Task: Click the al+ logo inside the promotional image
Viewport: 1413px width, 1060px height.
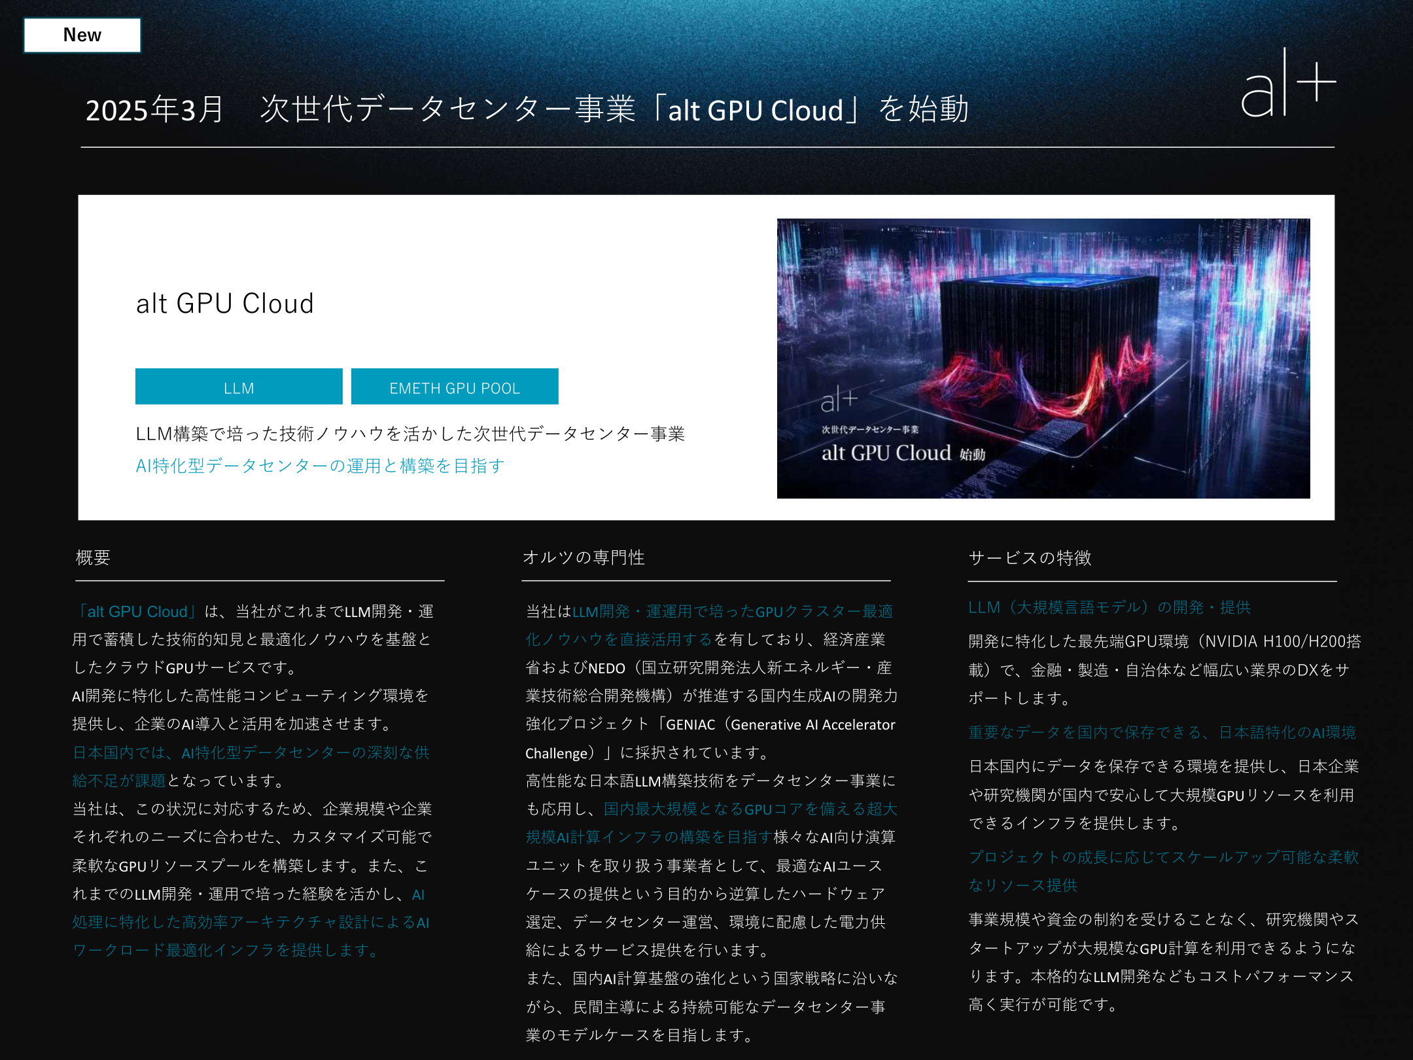Action: click(x=839, y=400)
